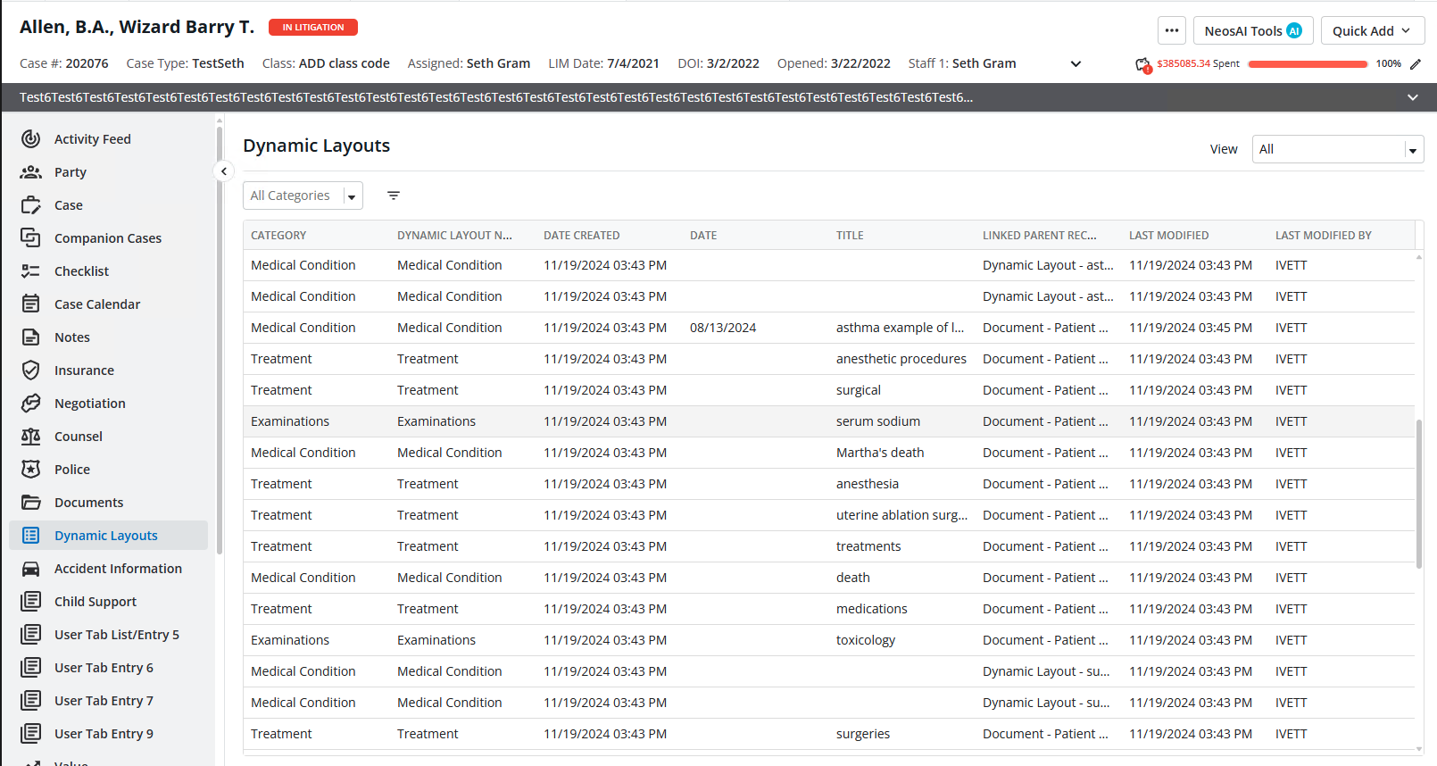Click the Case Calendar icon
The height and width of the screenshot is (766, 1437).
[x=31, y=304]
